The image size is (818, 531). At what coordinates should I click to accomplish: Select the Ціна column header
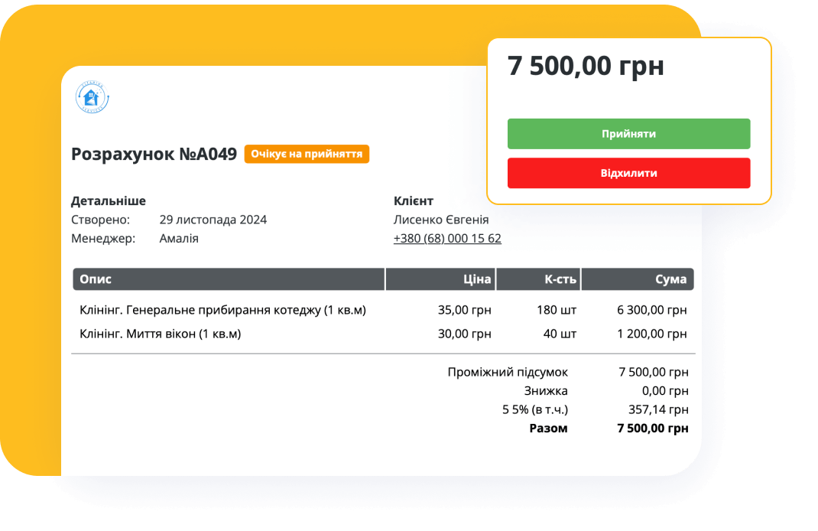pyautogui.click(x=441, y=279)
